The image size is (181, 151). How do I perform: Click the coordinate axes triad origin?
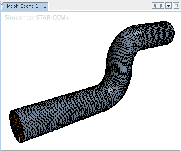coord(19,137)
